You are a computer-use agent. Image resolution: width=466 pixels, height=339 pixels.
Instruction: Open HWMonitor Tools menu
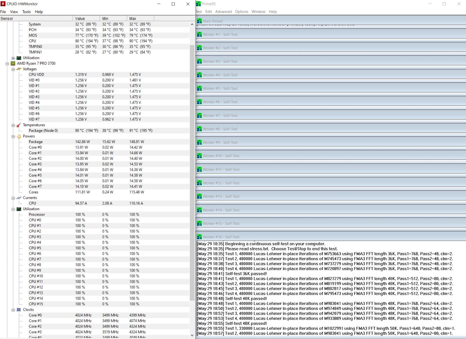tap(26, 12)
